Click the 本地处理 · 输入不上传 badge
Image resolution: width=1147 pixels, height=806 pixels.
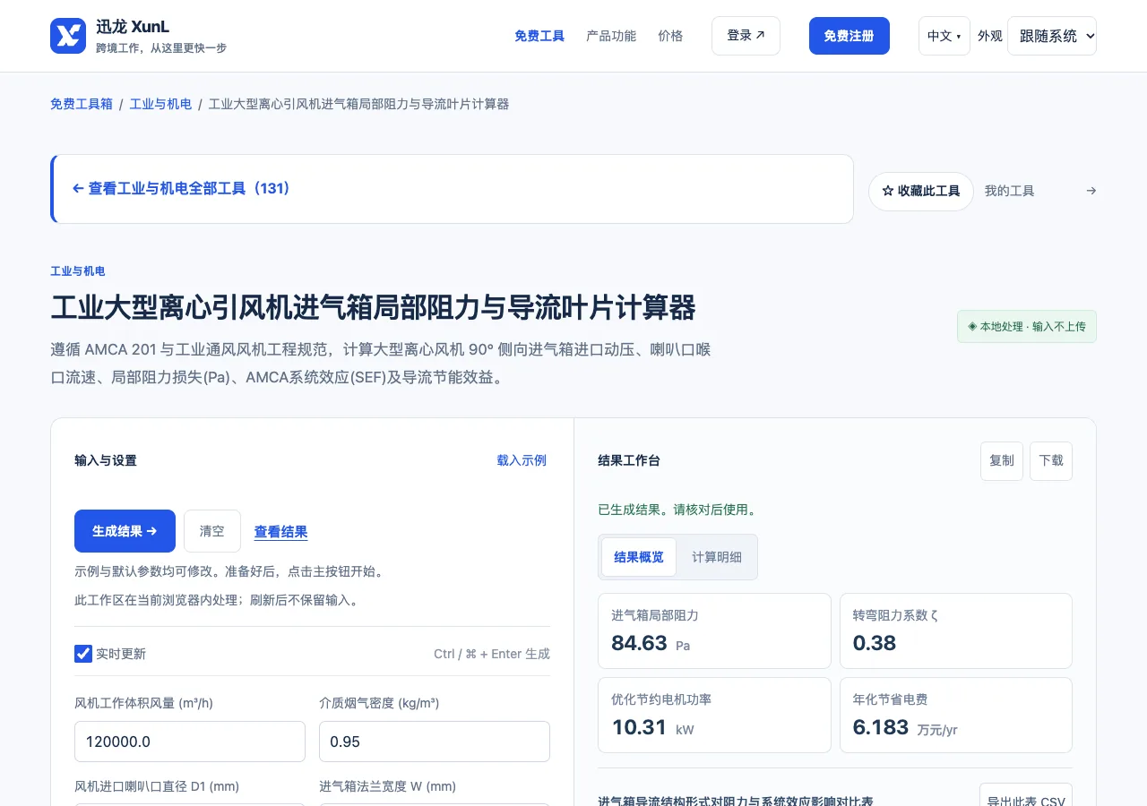click(x=1027, y=327)
